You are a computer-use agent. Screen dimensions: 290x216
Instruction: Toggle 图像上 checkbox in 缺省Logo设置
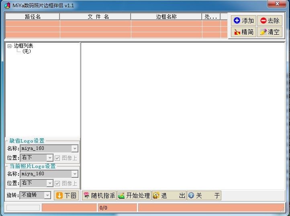click(x=57, y=158)
